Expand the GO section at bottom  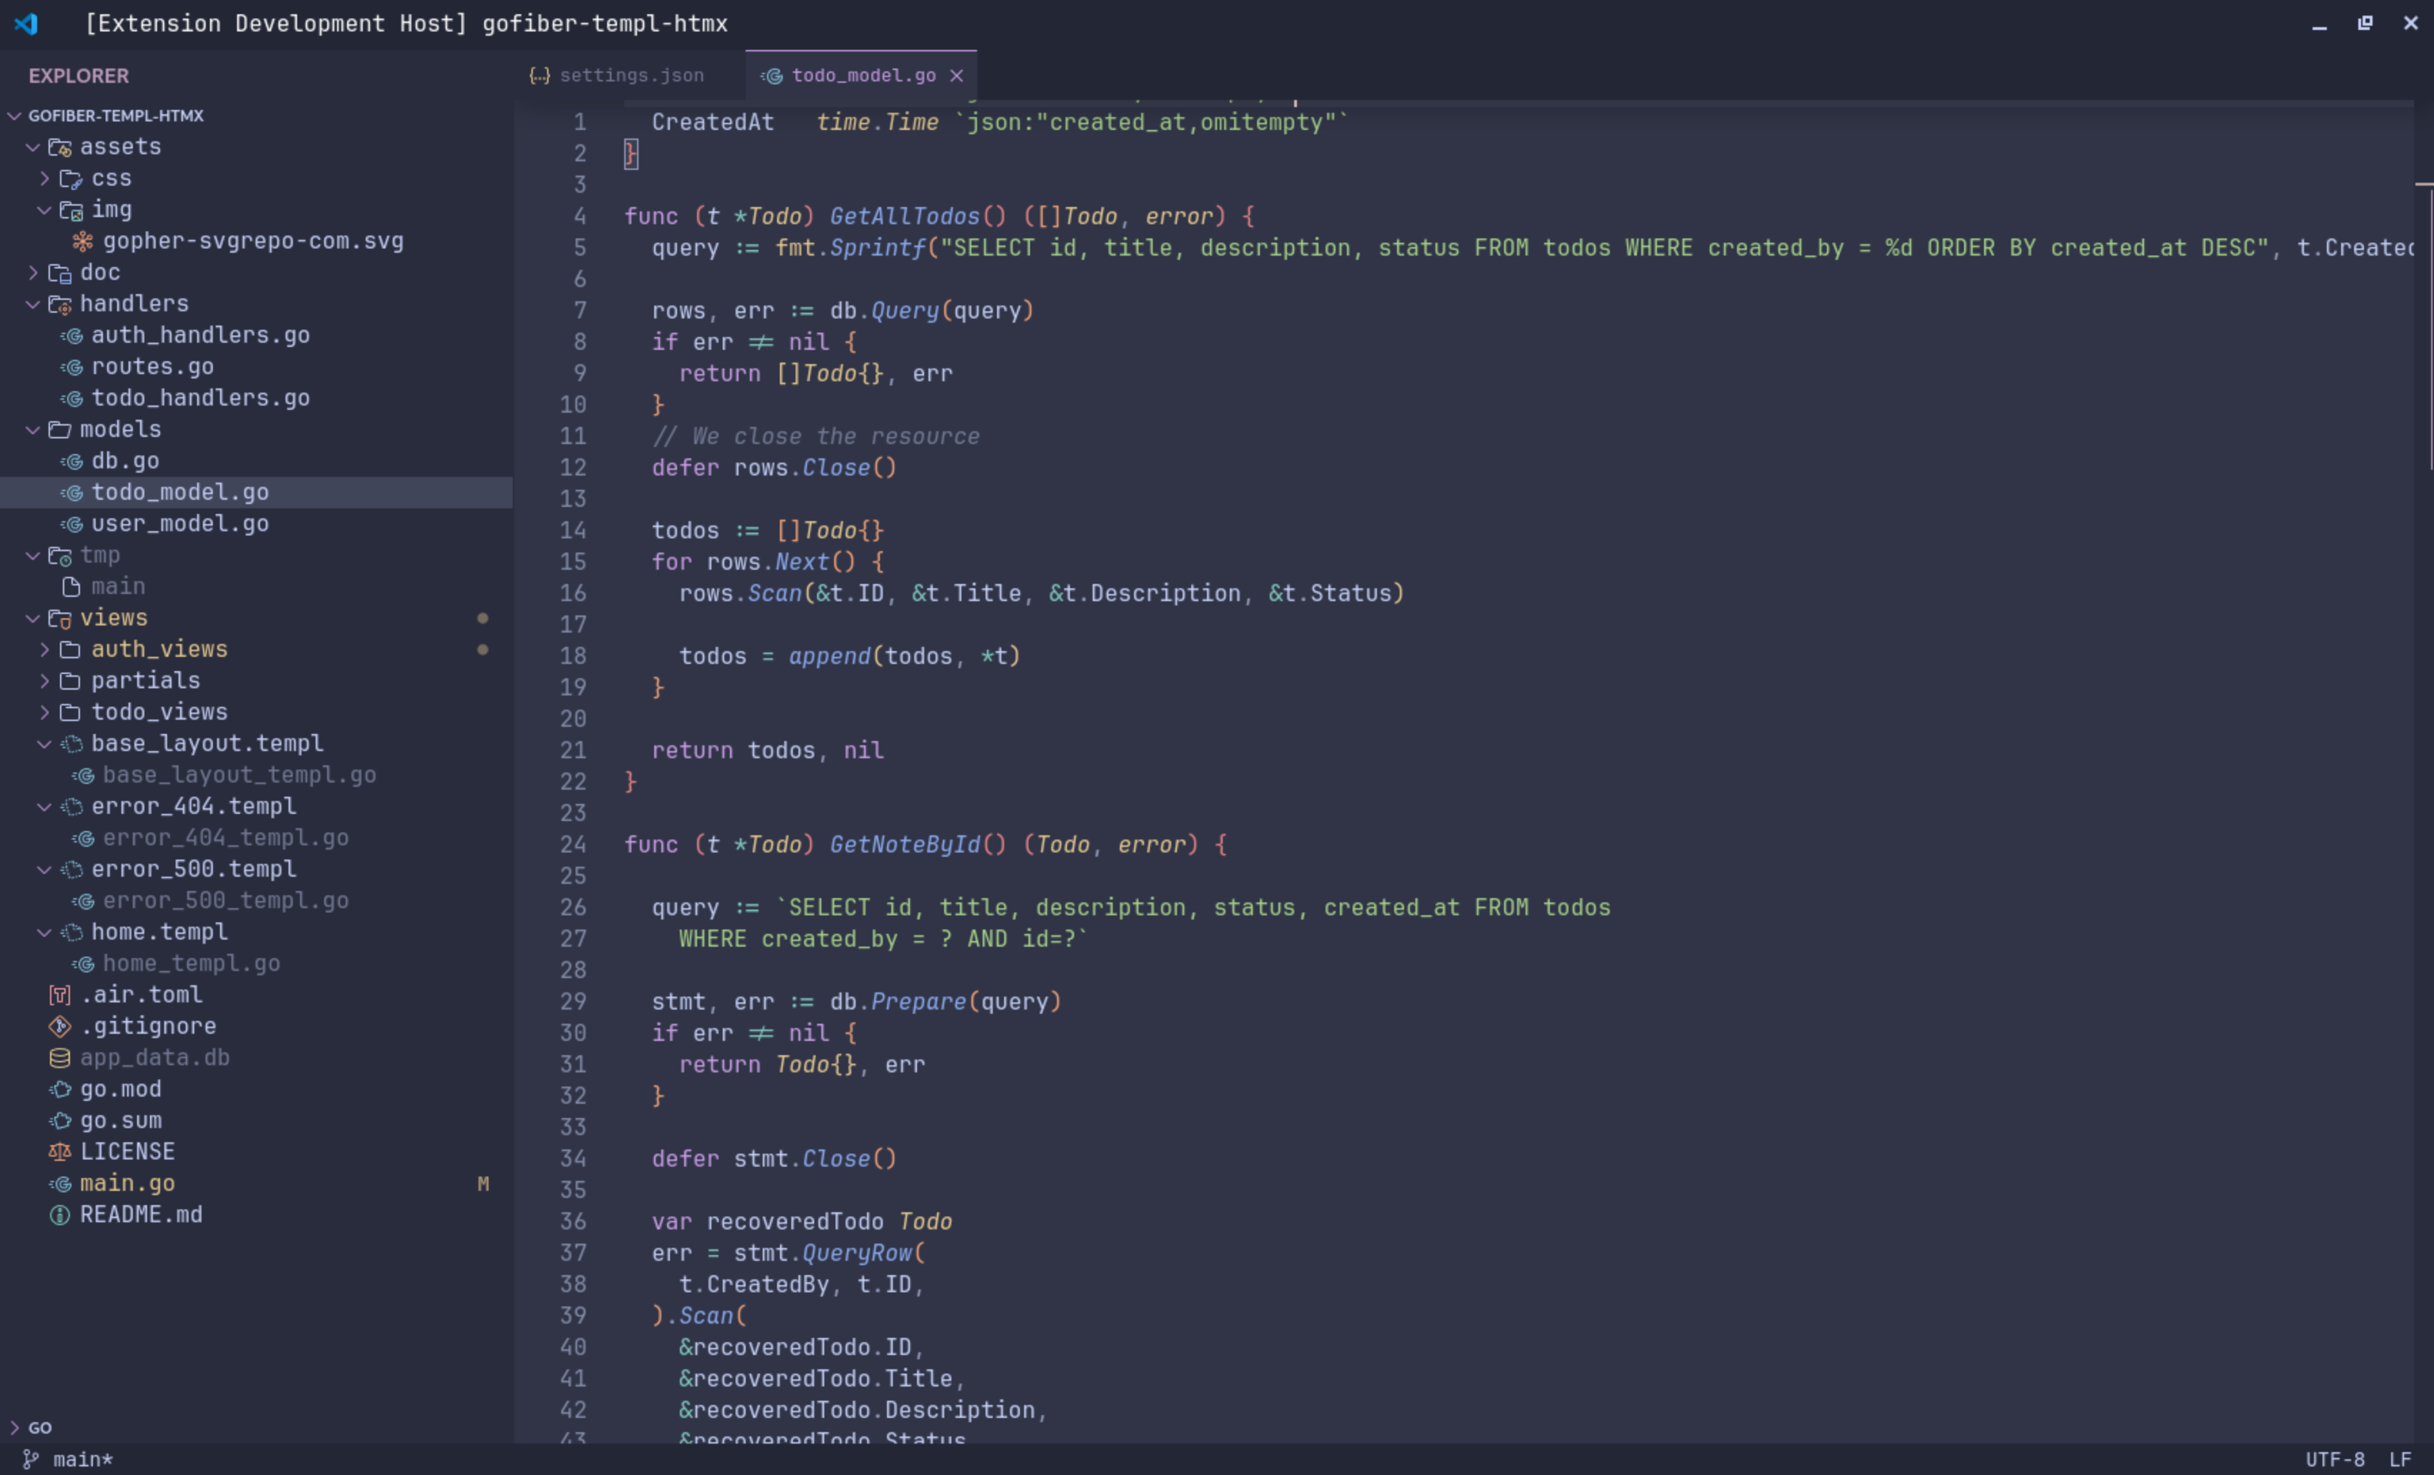14,1428
